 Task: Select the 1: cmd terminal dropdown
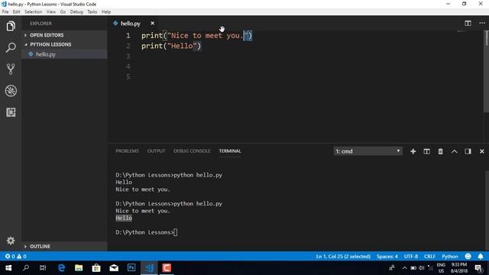368,151
